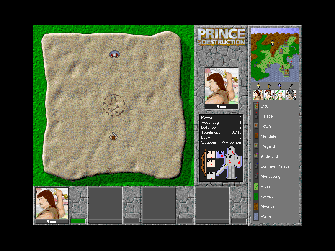Click the Wygard legend icon
The height and width of the screenshot is (251, 335).
256,146
